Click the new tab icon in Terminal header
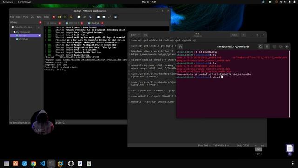 coord(180,47)
